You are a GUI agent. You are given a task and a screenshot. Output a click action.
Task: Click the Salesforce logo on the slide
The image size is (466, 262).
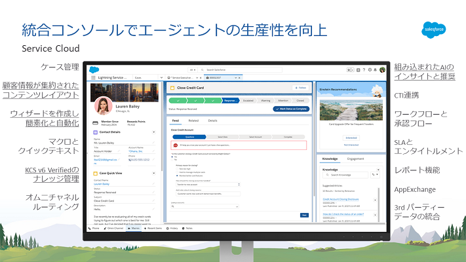pos(434,29)
